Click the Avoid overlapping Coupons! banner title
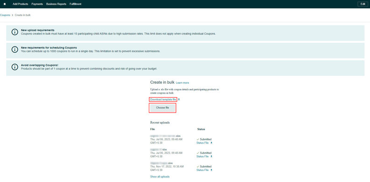The height and width of the screenshot is (182, 370). point(40,65)
